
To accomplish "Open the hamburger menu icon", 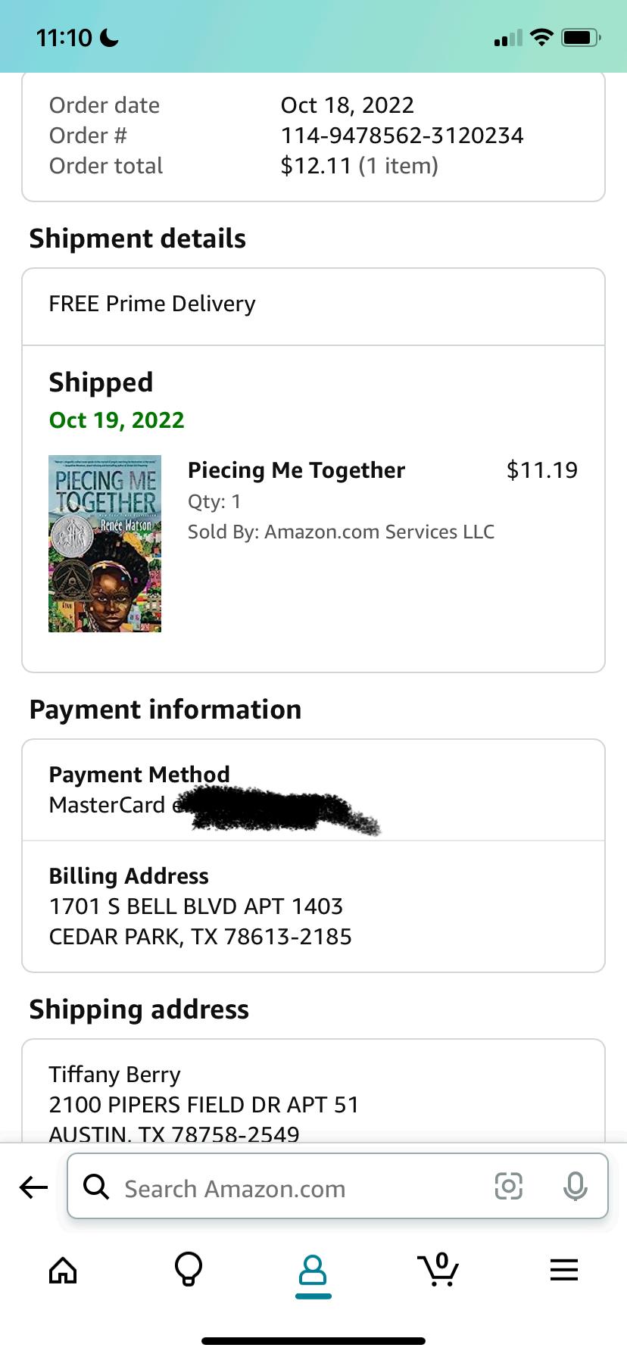I will point(564,1269).
